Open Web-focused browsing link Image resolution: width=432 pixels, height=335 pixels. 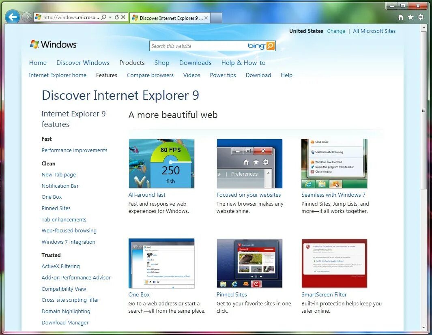coord(69,231)
